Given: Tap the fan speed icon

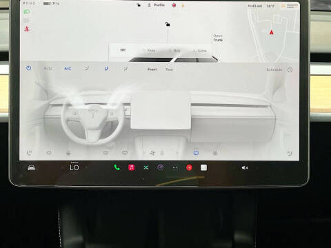Looking at the screenshot, I should click(x=152, y=153).
